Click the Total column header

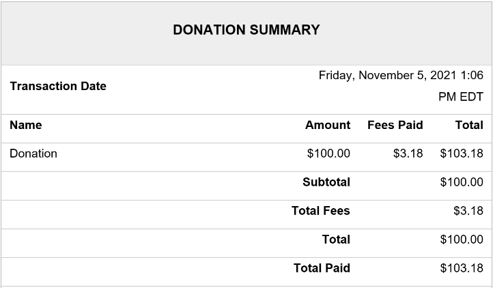468,125
